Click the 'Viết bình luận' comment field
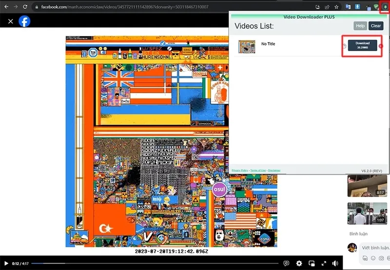Screen dimensions: 390x270 375,248
